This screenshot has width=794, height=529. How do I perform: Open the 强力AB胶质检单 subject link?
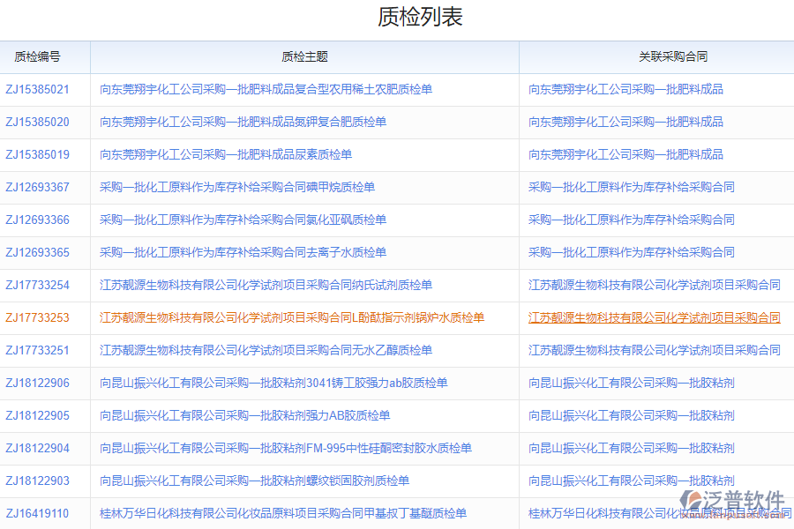click(x=251, y=415)
